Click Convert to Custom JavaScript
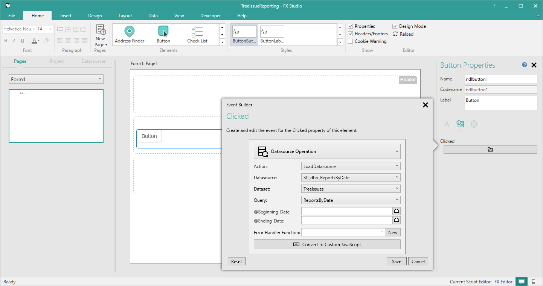The height and width of the screenshot is (286, 543). [327, 244]
